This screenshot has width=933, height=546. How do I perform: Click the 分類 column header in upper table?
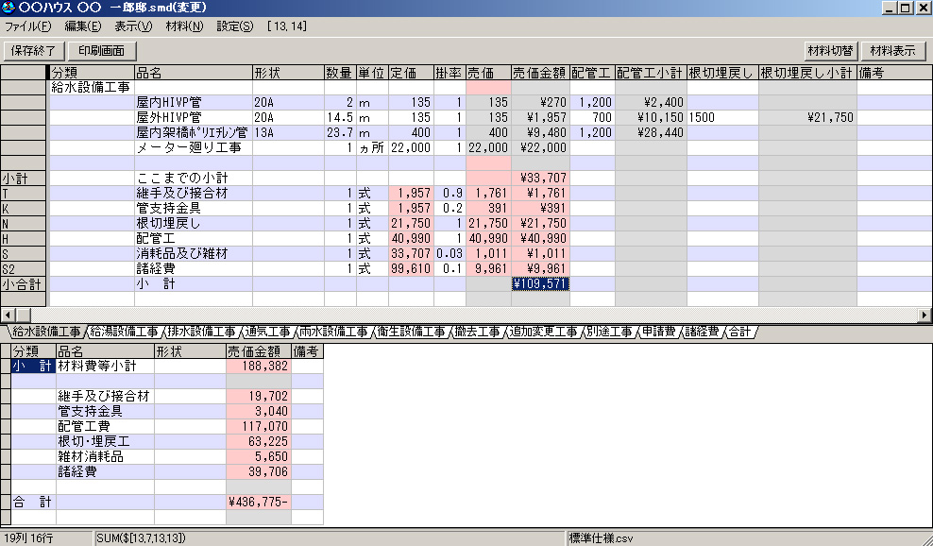tap(93, 73)
